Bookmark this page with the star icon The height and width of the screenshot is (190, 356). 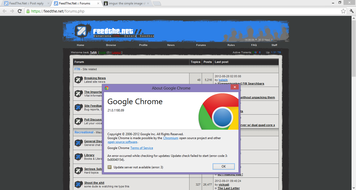pos(343,11)
